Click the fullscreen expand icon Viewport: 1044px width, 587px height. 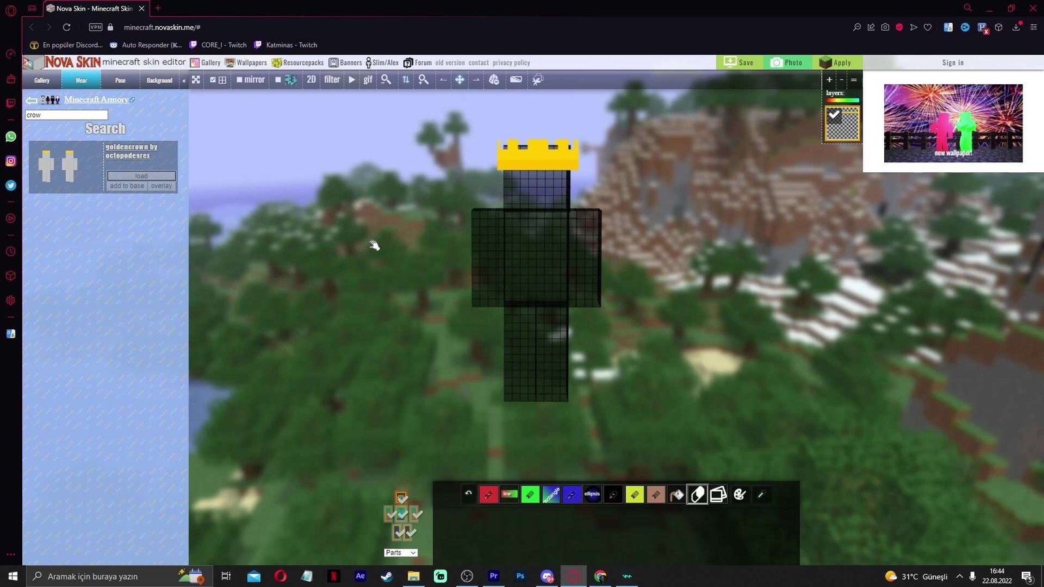tap(196, 80)
